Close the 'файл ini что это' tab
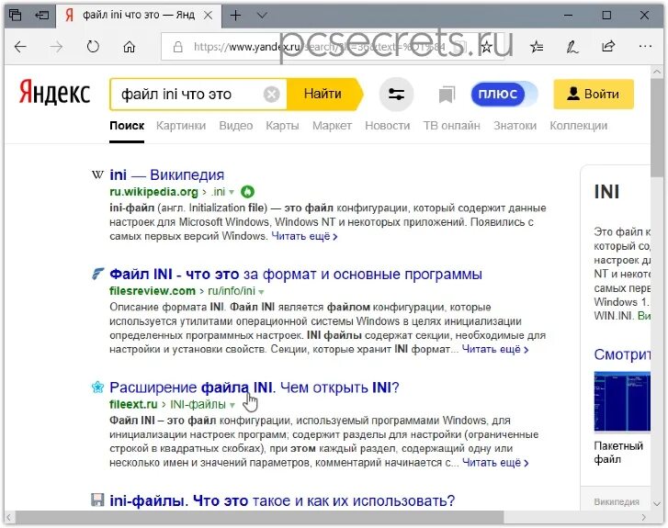 coord(208,16)
